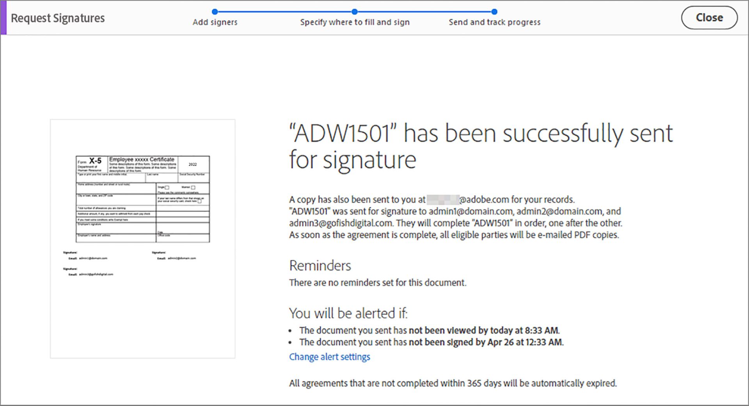Click the Close button
This screenshot has height=406, width=749.
[x=709, y=18]
